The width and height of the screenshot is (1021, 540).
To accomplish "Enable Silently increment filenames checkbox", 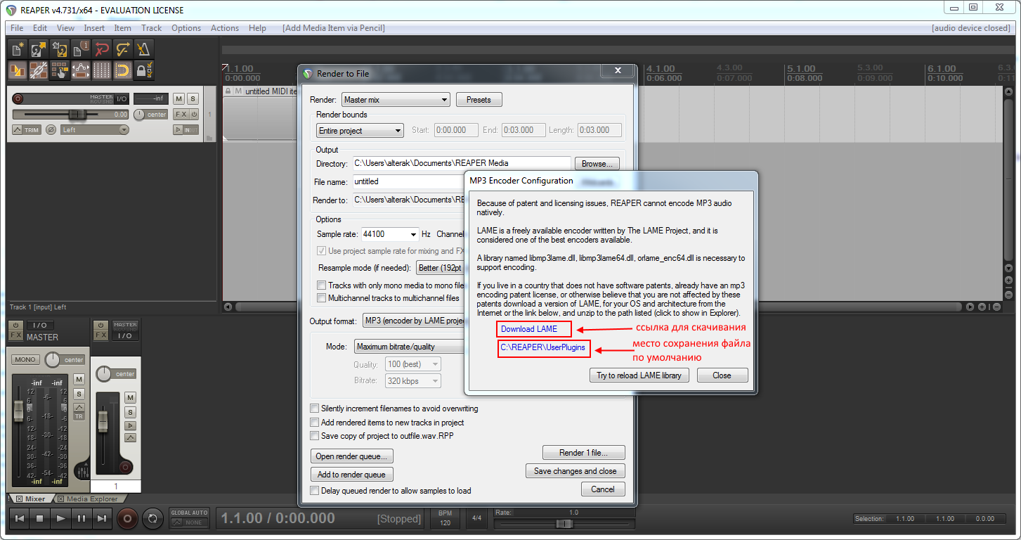I will click(315, 409).
